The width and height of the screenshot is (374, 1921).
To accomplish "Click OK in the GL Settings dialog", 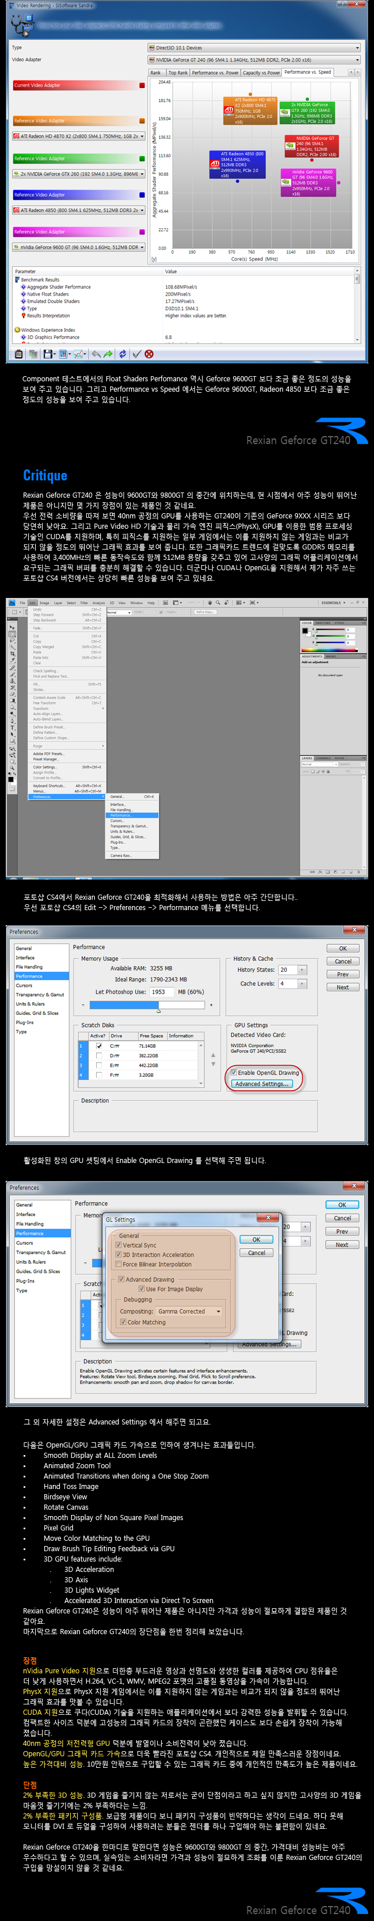I will (256, 1240).
